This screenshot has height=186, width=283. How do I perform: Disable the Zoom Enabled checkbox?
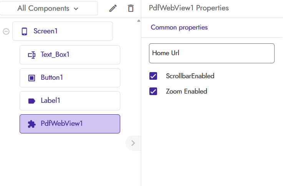(153, 91)
